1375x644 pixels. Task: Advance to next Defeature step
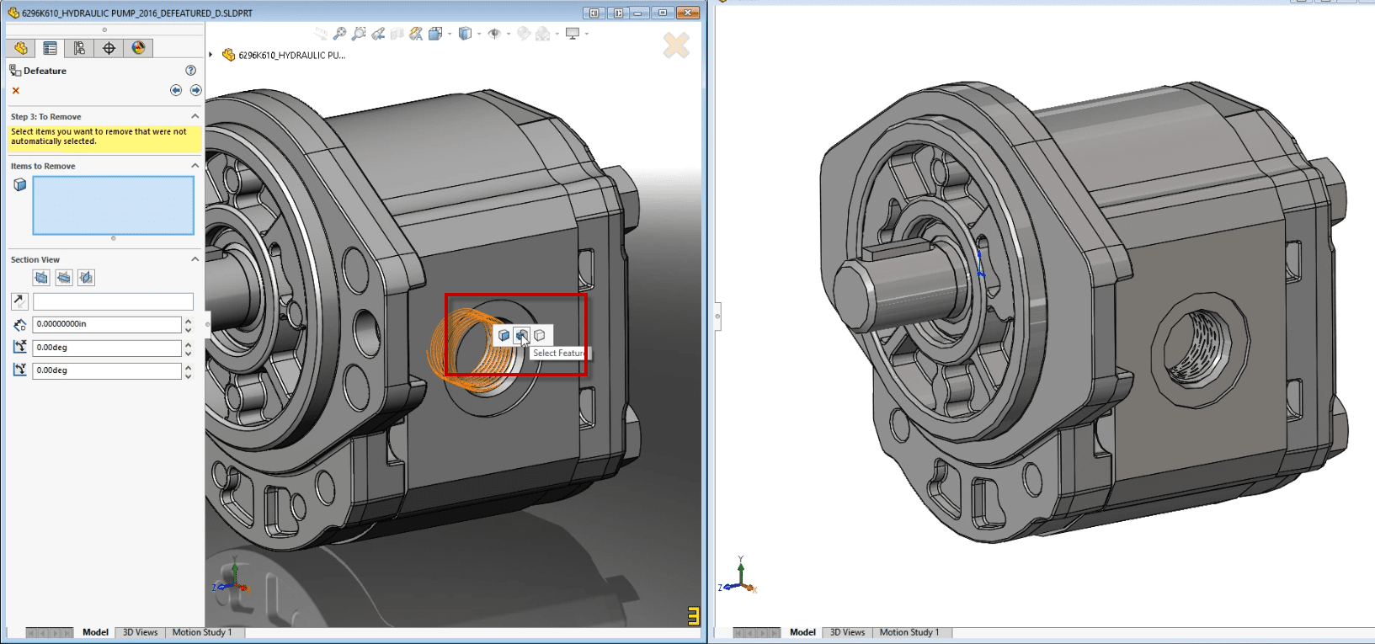pyautogui.click(x=195, y=90)
